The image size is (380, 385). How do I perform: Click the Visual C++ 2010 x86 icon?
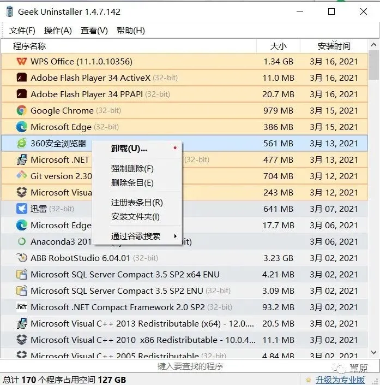coord(22,340)
